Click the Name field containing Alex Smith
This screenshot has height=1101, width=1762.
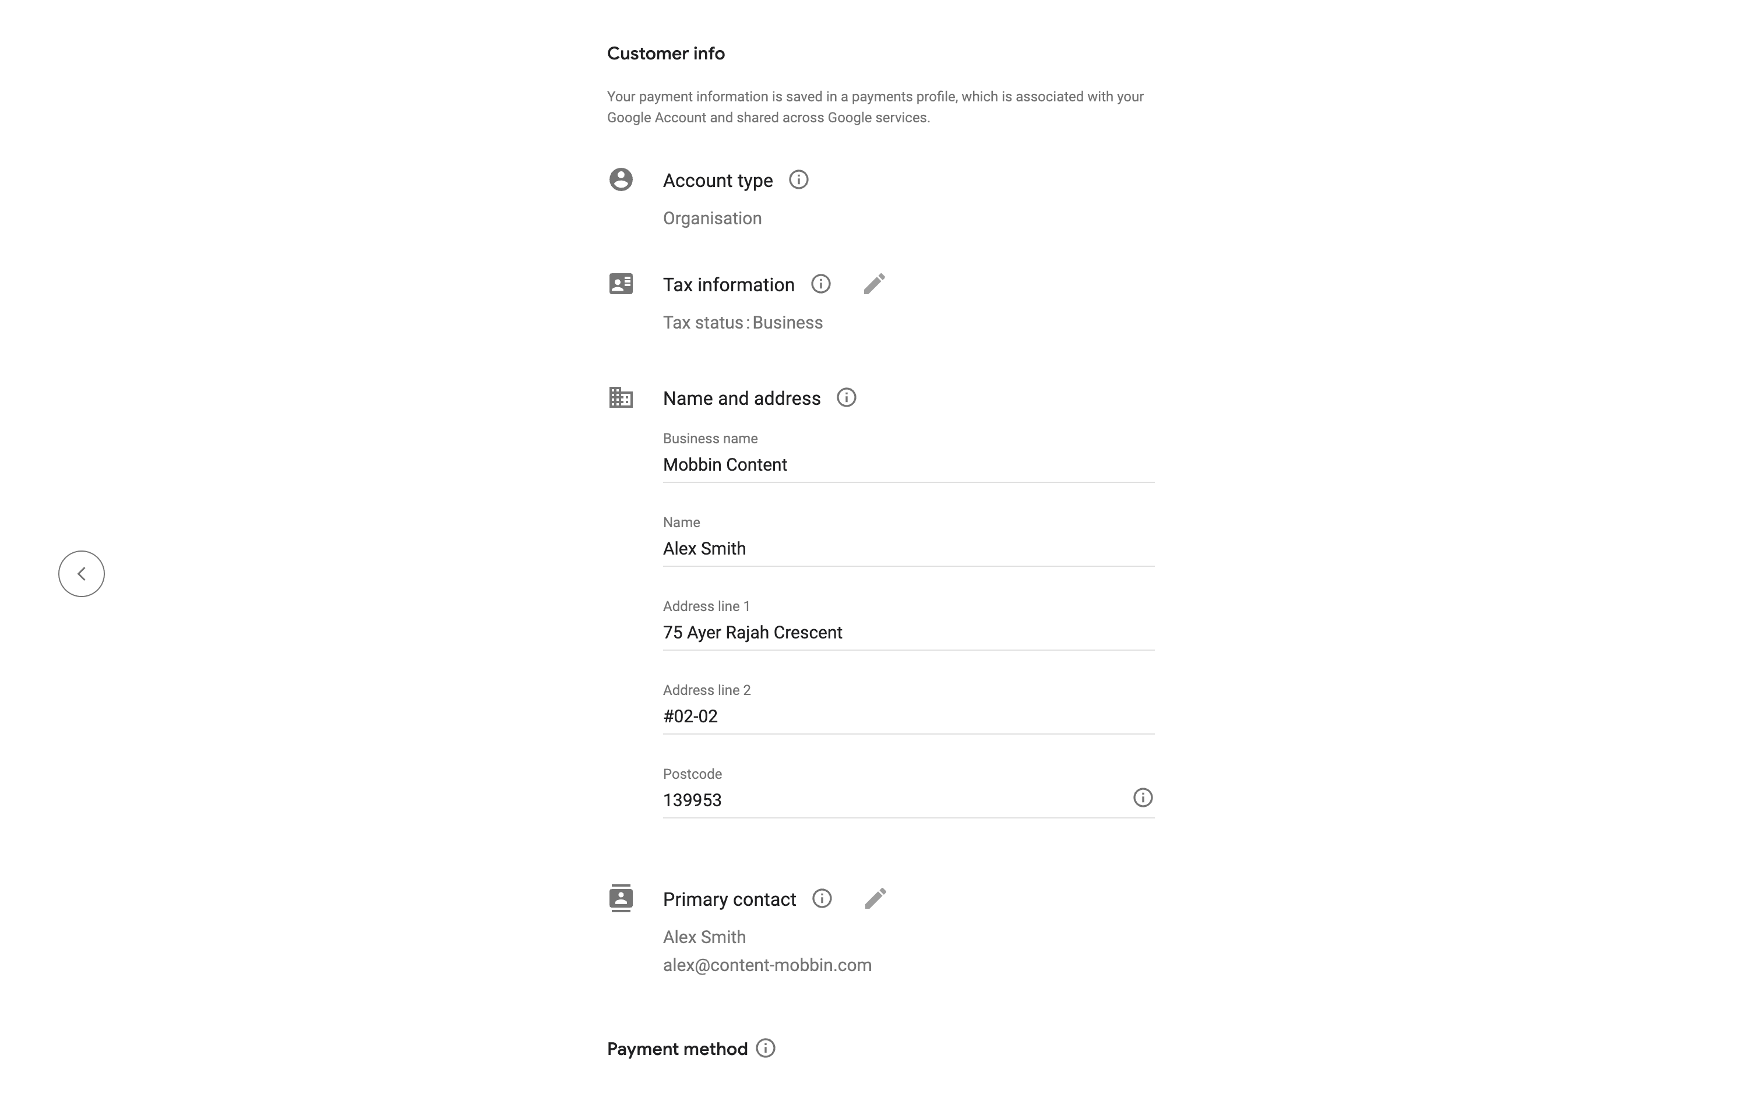907,548
